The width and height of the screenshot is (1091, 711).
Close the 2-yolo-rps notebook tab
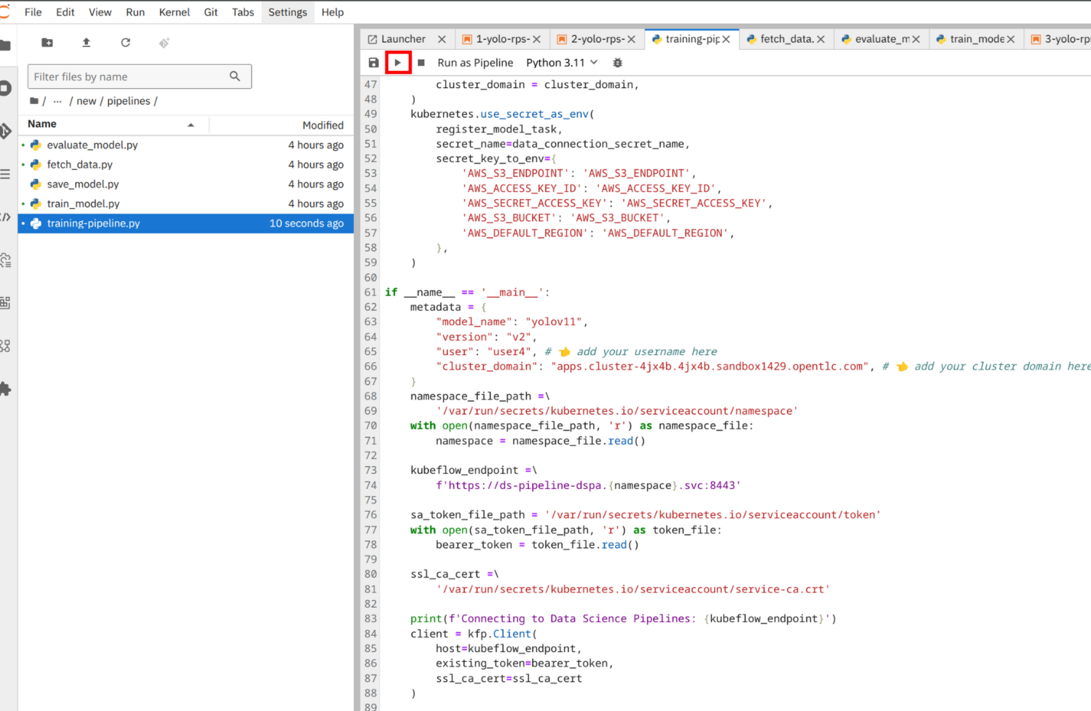pos(631,39)
